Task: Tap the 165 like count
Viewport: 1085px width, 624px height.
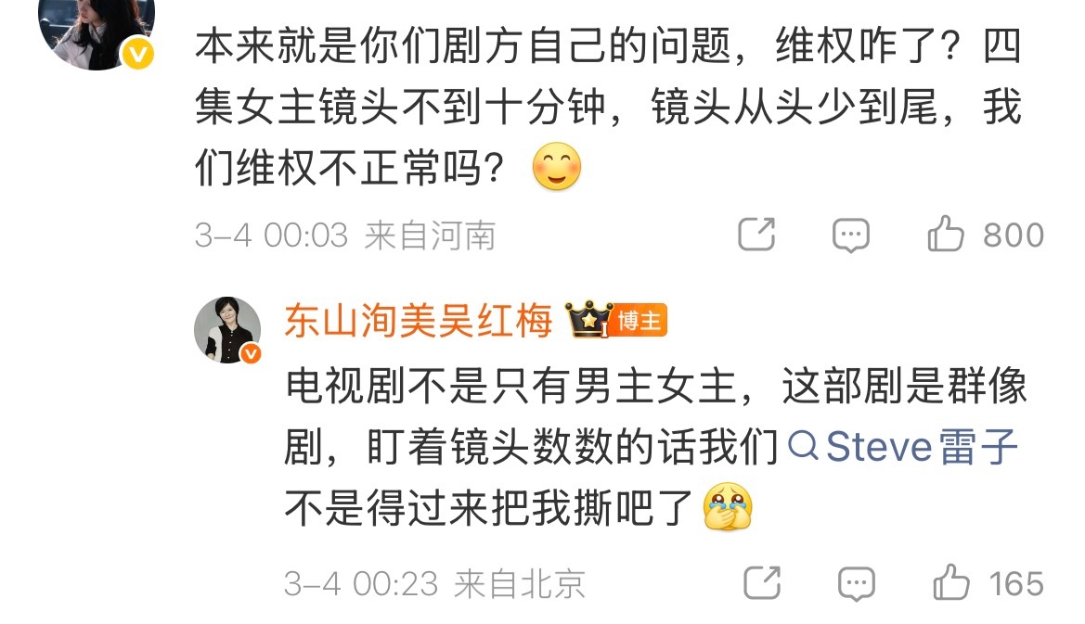Action: click(1016, 584)
